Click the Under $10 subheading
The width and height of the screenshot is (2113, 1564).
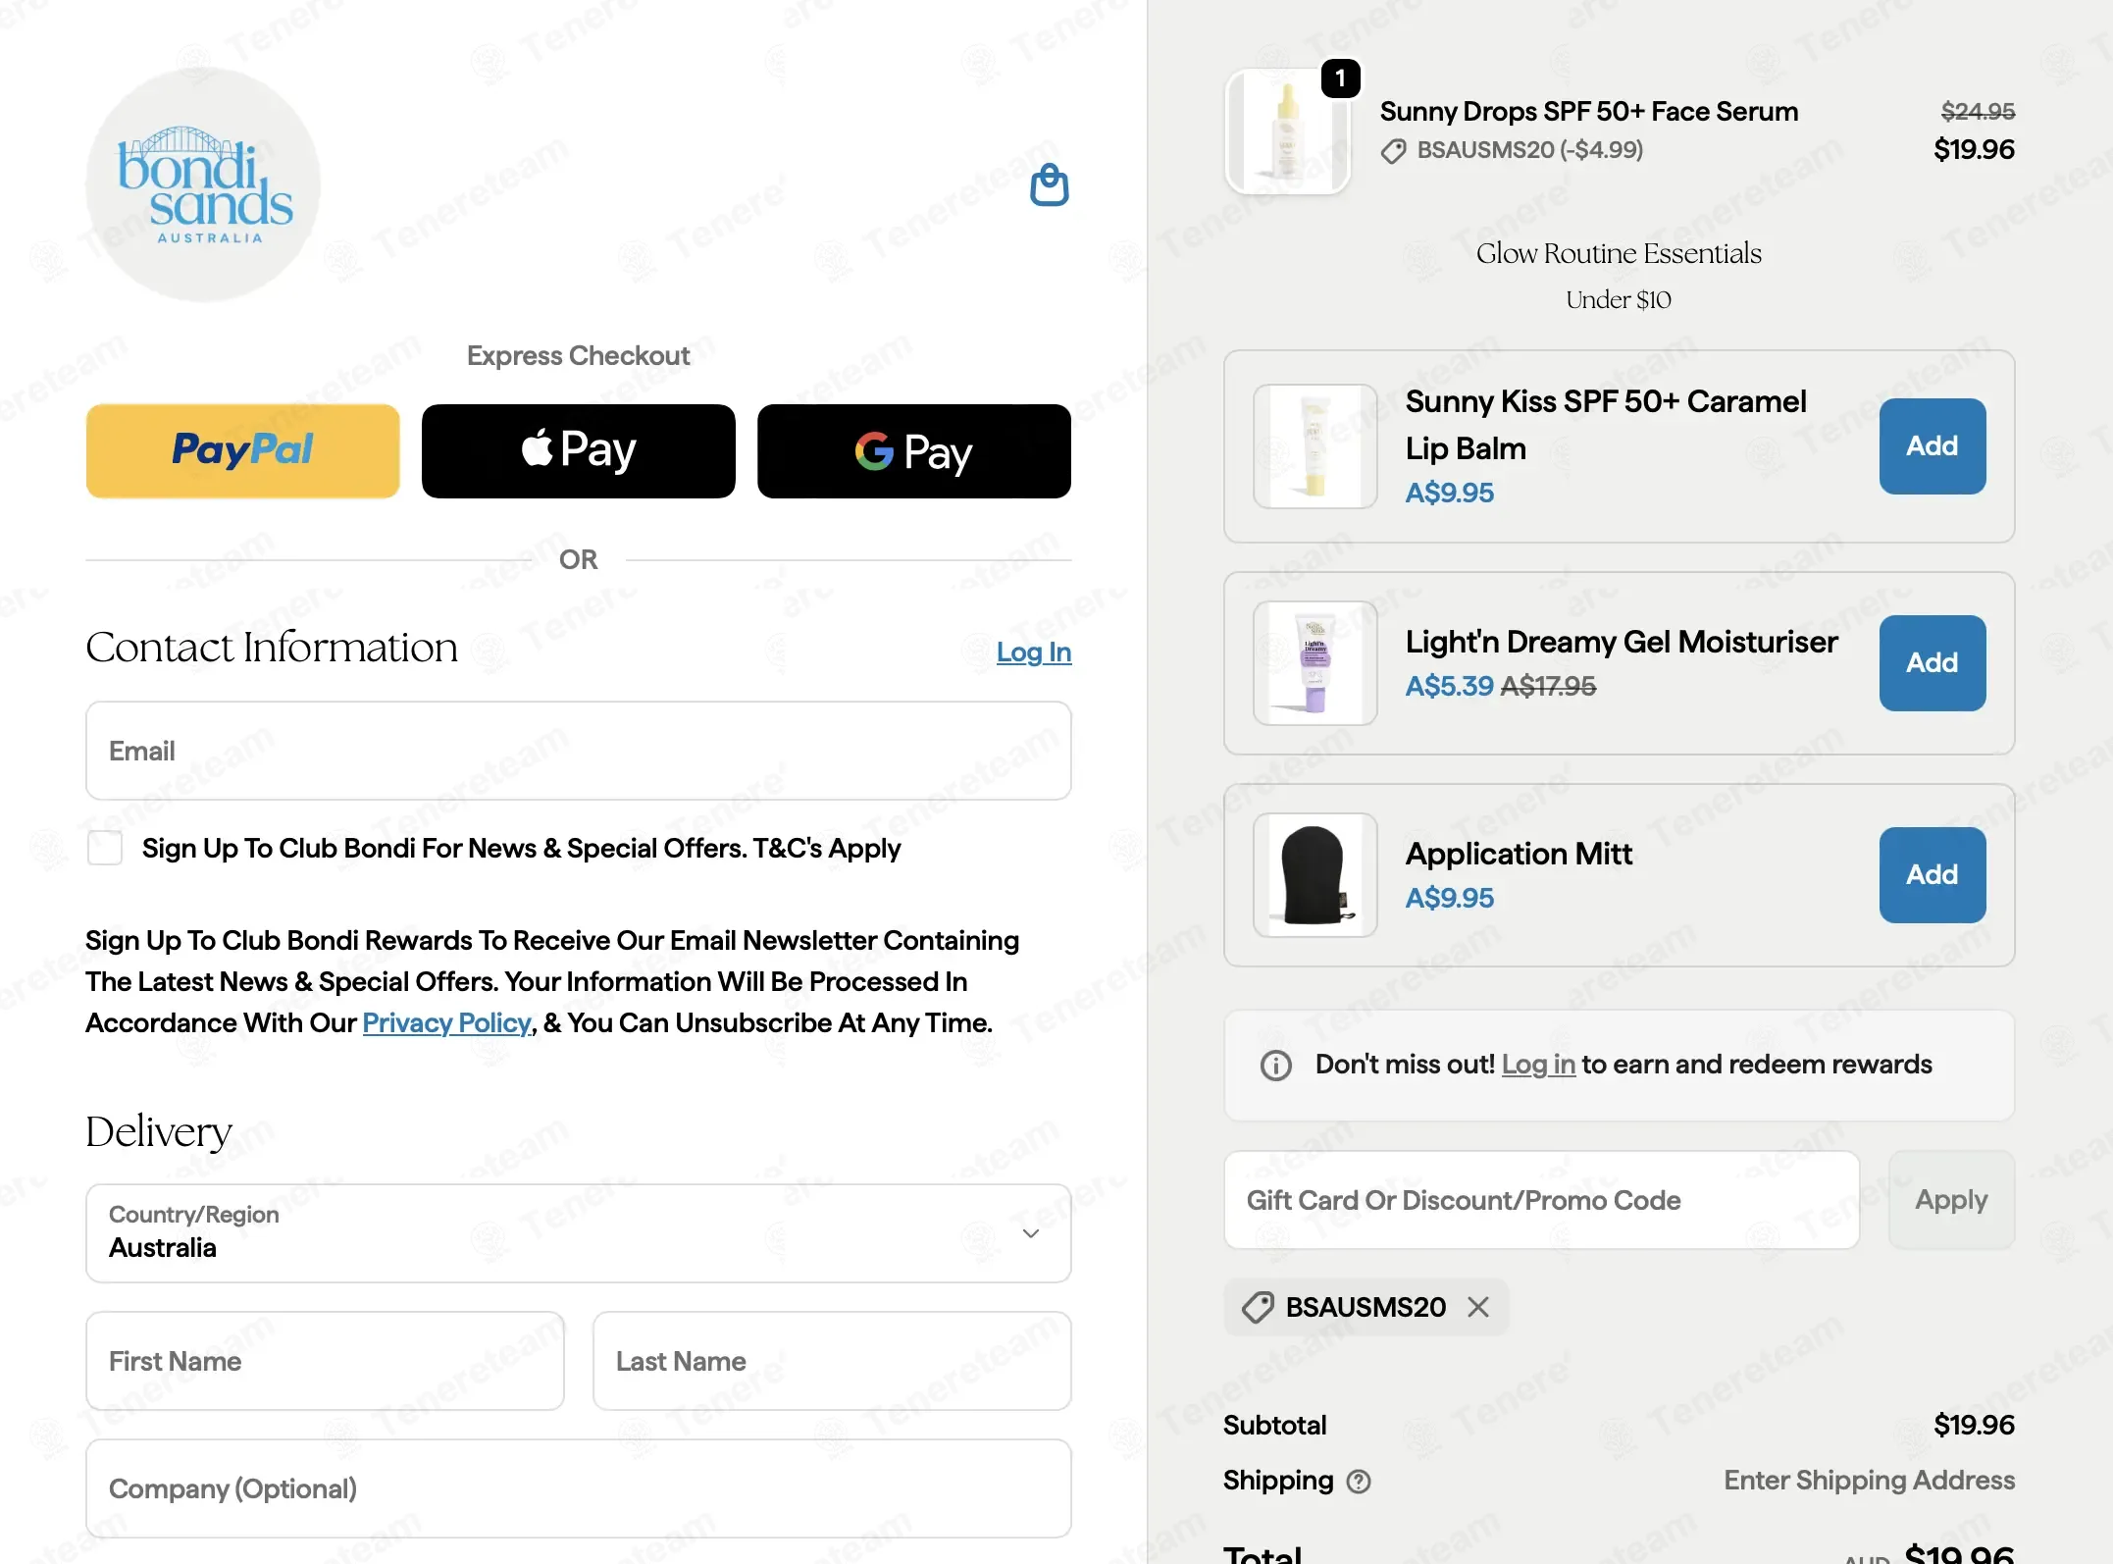(x=1619, y=300)
